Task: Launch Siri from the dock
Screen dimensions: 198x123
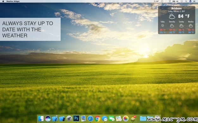Action: [48, 119]
